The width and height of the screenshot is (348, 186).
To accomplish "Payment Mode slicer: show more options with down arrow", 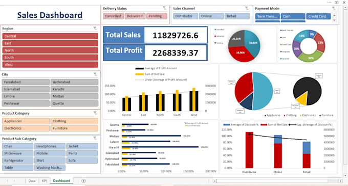I will point(335,20).
